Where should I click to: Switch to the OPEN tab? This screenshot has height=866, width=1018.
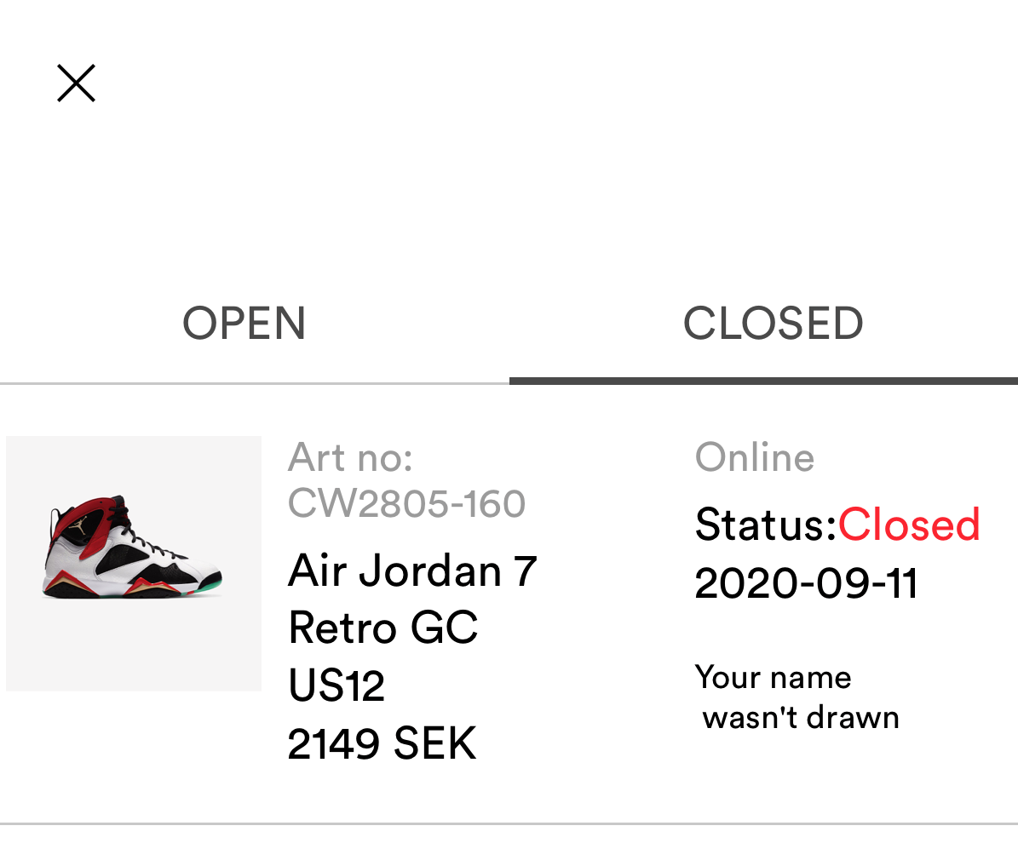[x=244, y=324]
